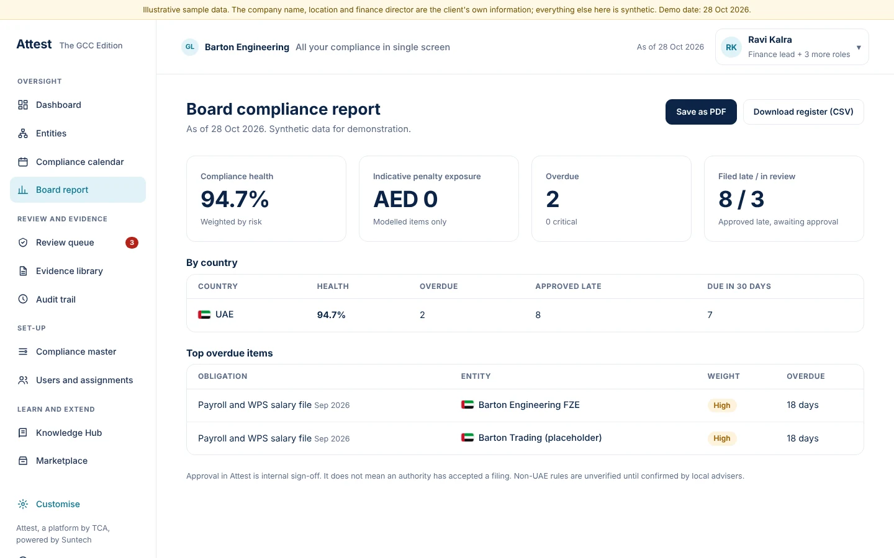
Task: Open Compliance calendar from sidebar
Action: (x=78, y=162)
